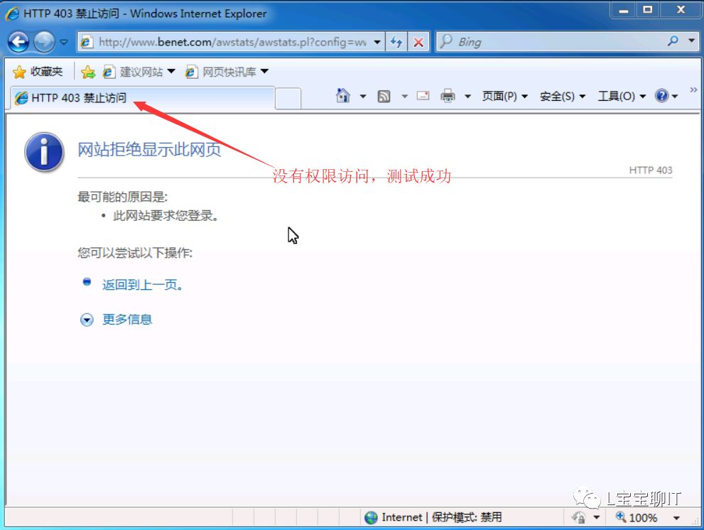This screenshot has width=704, height=530.
Task: Stop page loading using the red X icon
Action: pos(418,42)
